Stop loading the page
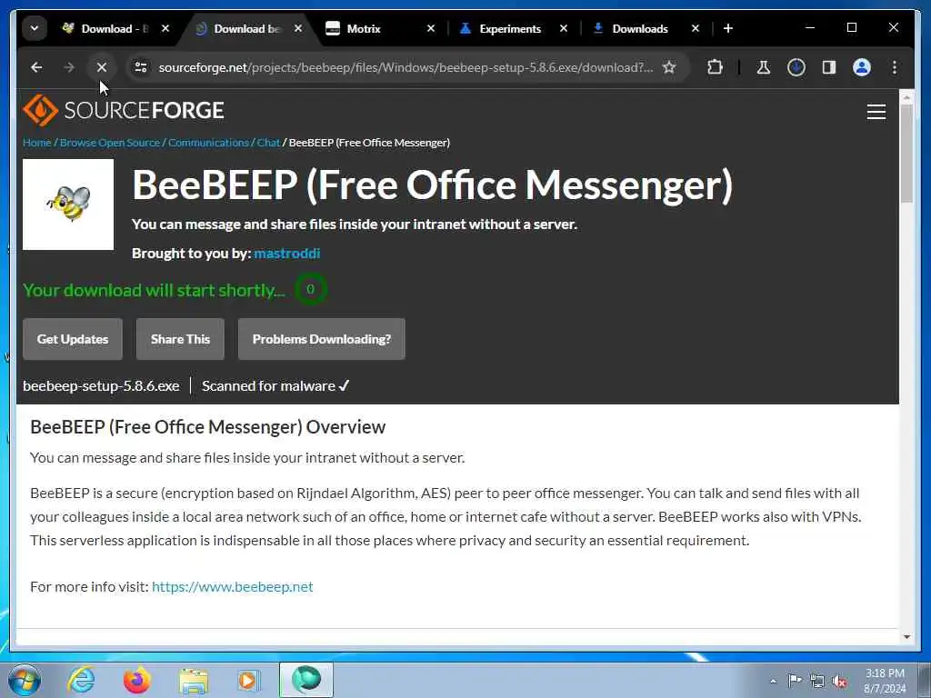This screenshot has height=698, width=931. (x=102, y=67)
